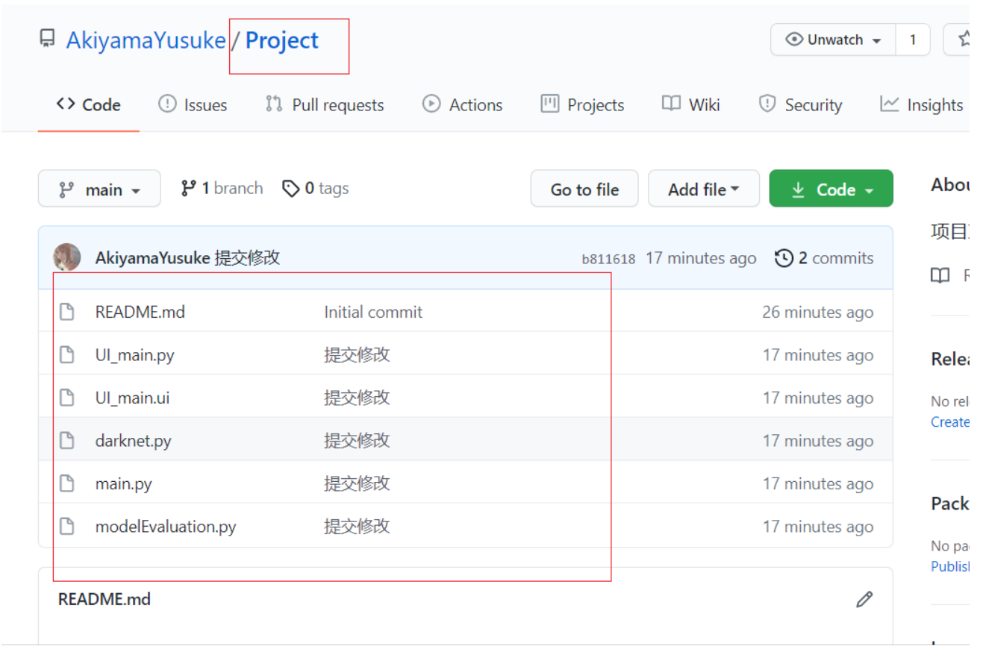The width and height of the screenshot is (983, 646).
Task: Open the UI_main.ui file
Action: 133,398
